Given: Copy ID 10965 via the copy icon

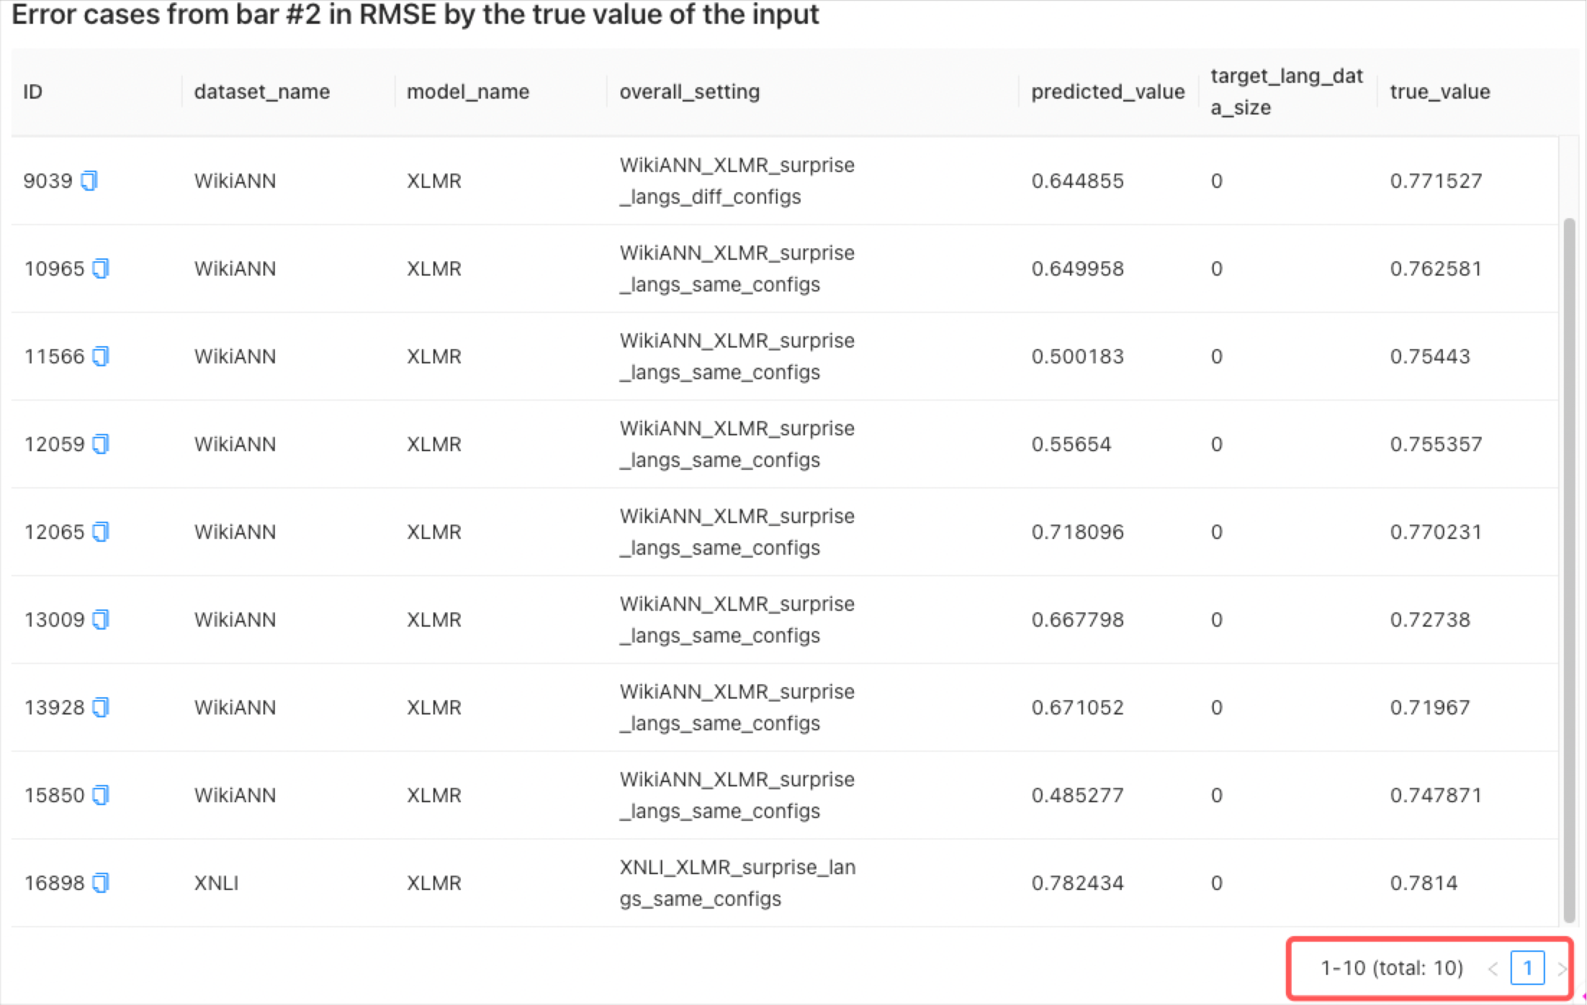Looking at the screenshot, I should 102,268.
